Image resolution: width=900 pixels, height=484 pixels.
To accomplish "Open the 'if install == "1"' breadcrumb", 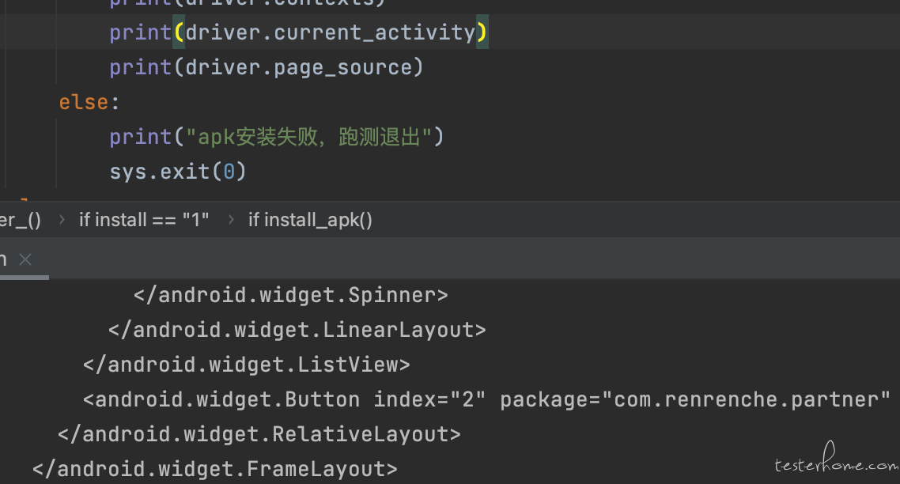I will tap(144, 219).
